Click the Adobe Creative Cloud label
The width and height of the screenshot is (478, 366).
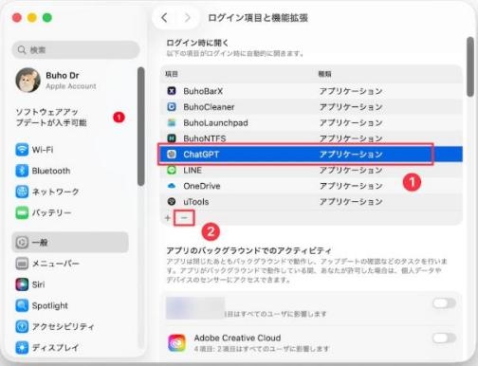point(237,338)
